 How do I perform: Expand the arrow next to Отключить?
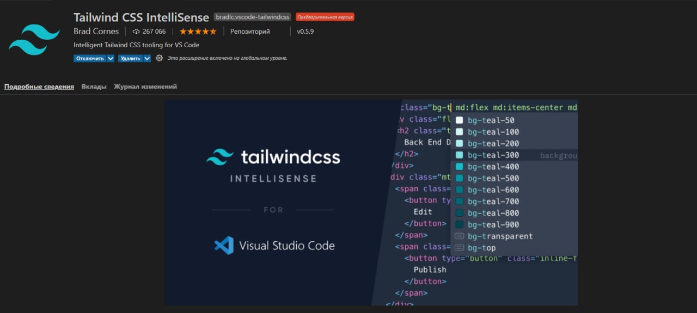(111, 58)
